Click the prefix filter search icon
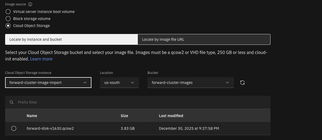 12,102
